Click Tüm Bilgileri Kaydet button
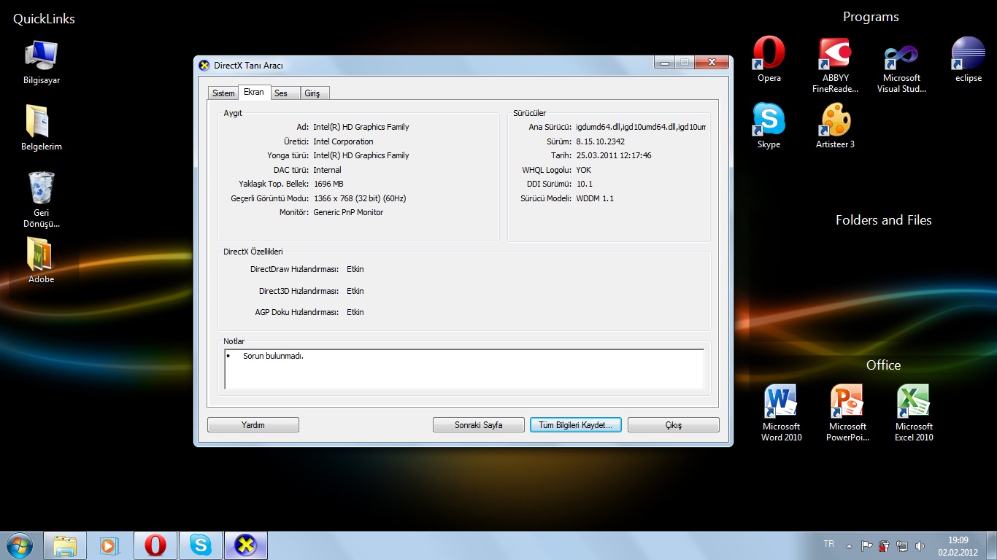997x560 pixels. click(x=576, y=424)
